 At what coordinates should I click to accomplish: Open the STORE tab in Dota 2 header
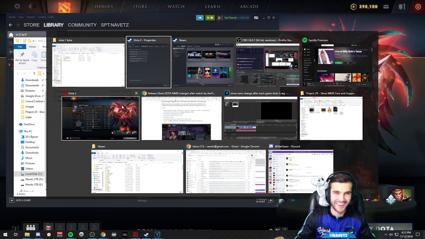tap(140, 6)
